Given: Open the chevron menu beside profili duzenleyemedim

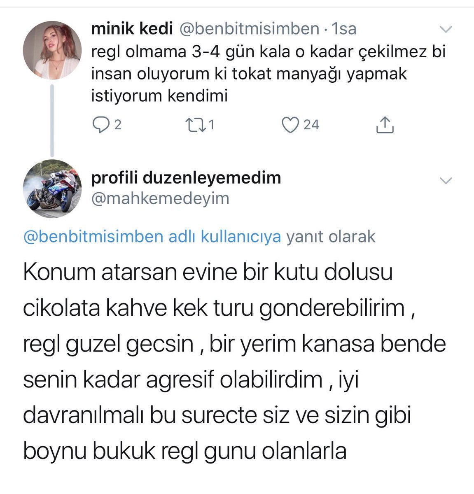Looking at the screenshot, I should pos(446,181).
